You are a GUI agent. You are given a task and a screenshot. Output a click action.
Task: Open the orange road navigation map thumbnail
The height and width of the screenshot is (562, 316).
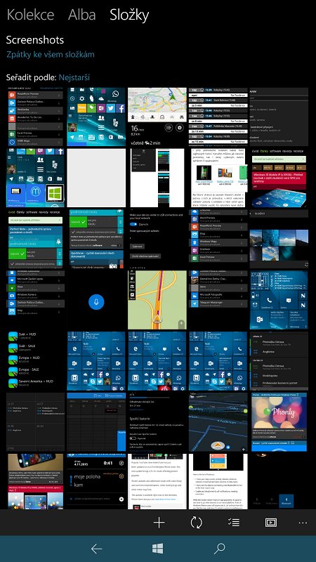pyautogui.click(x=157, y=300)
